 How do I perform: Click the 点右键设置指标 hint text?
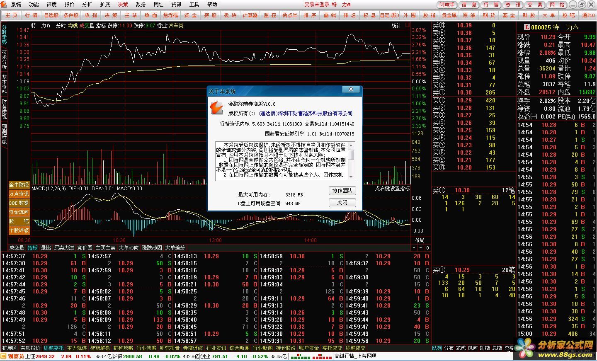point(392,189)
